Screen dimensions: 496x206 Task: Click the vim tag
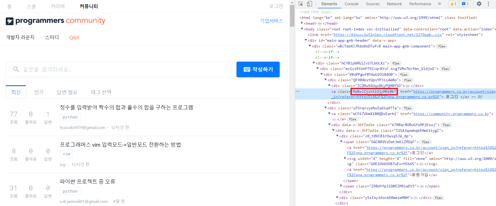[x=66, y=154]
